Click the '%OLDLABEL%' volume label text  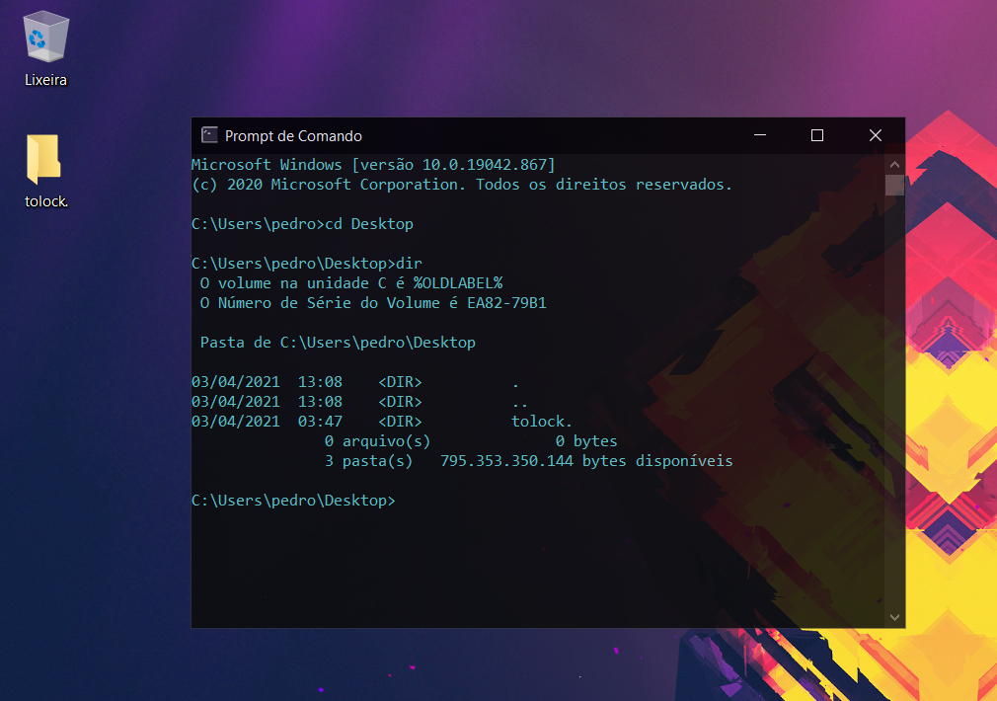(x=458, y=283)
